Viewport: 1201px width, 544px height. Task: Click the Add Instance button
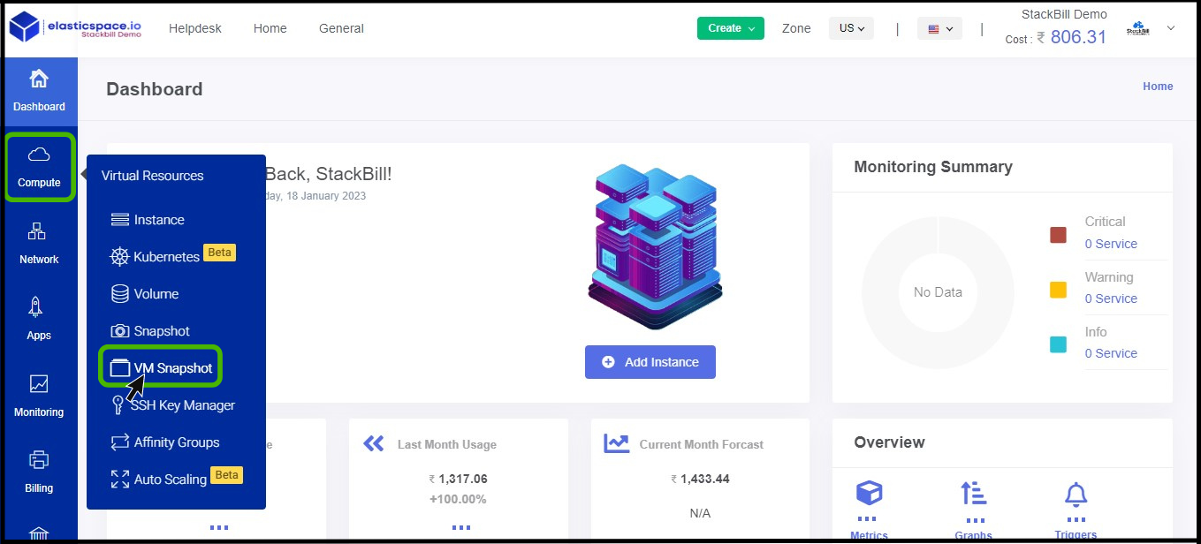coord(650,362)
